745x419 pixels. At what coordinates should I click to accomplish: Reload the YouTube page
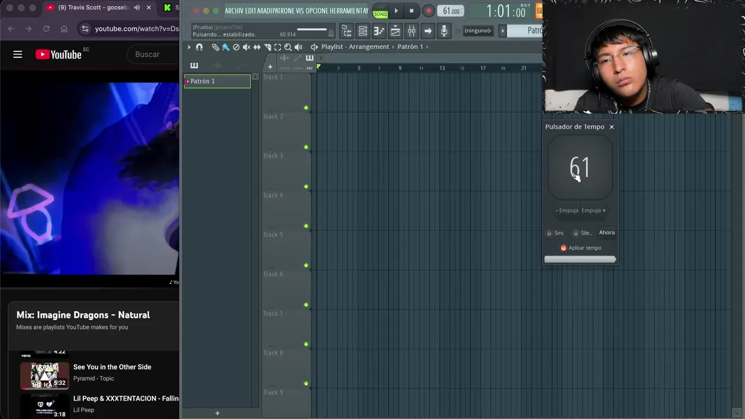point(46,29)
